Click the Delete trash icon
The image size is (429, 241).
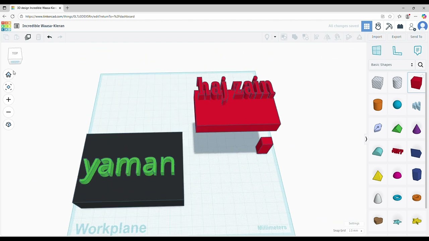point(39,37)
